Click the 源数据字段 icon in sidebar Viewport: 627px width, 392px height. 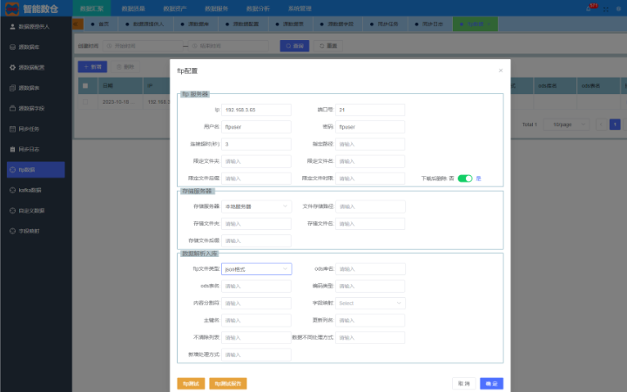(x=12, y=108)
